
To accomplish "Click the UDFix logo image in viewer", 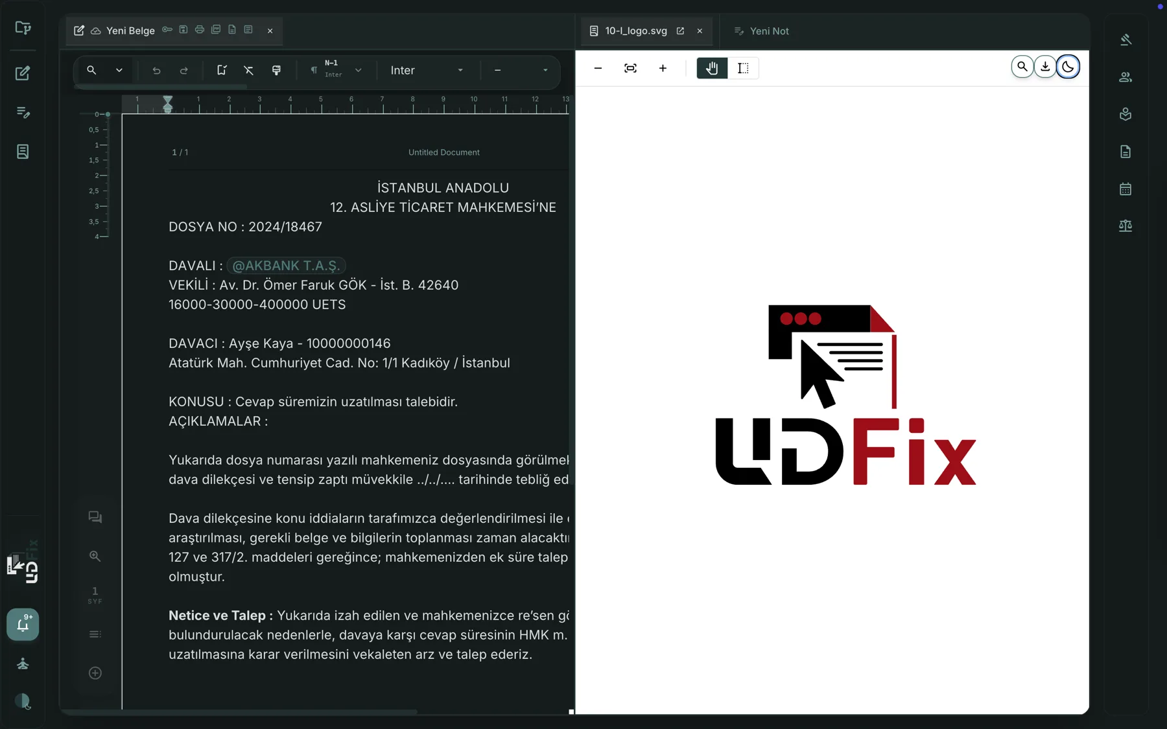I will (x=845, y=395).
